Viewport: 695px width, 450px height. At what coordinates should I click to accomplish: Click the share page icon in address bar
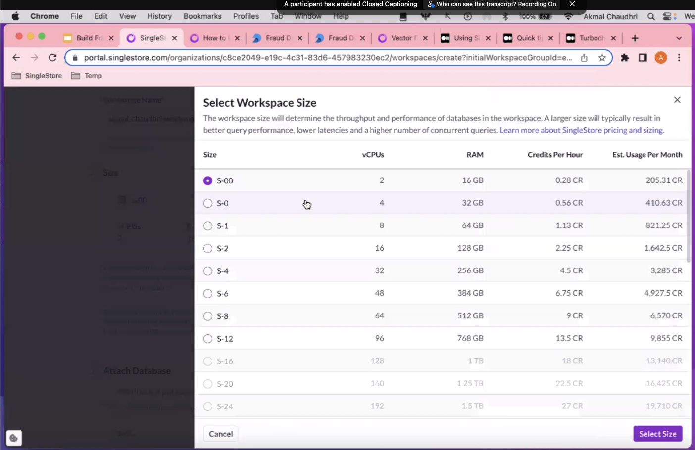pos(584,58)
